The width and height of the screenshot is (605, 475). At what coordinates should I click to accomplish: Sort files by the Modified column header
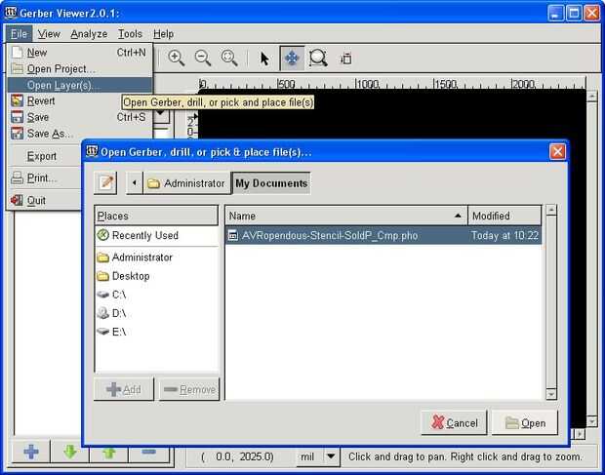click(504, 216)
